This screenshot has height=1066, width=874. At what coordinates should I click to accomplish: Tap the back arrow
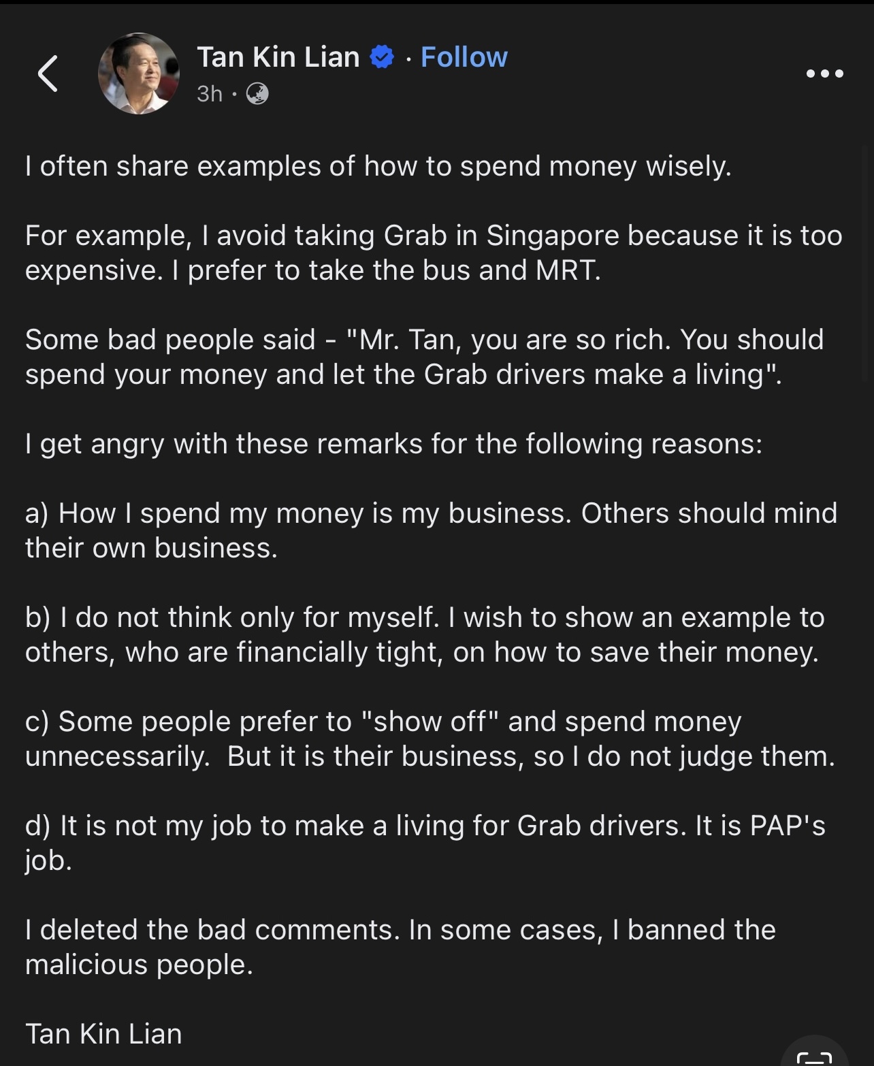[48, 74]
